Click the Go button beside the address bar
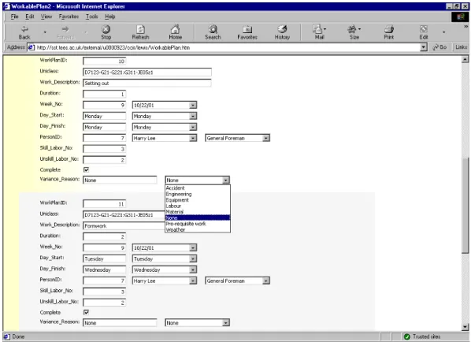This screenshot has width=471, height=342. pyautogui.click(x=439, y=47)
